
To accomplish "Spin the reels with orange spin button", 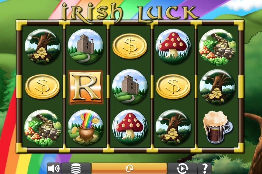I will coord(129,168).
